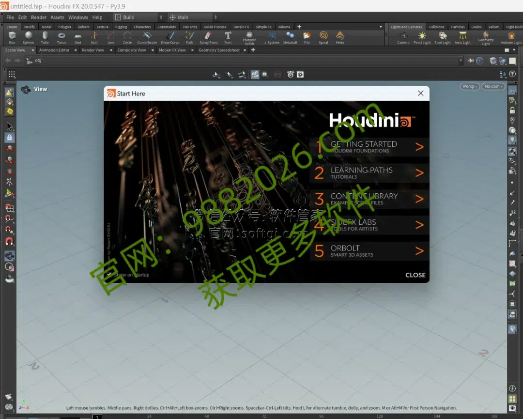Screen dimensions: 523x419
Task: Open the Build desktop dropdown
Action: point(138,17)
